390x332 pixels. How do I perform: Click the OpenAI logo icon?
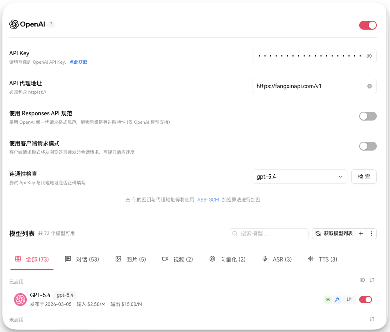14,24
